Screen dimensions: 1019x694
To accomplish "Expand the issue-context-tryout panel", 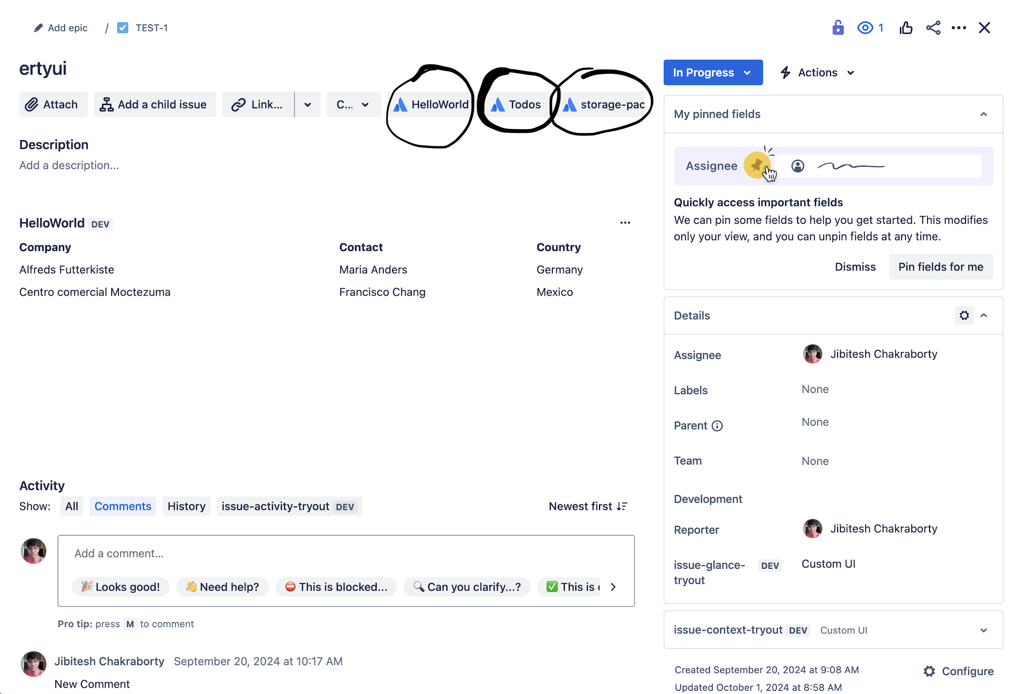I will pos(983,630).
